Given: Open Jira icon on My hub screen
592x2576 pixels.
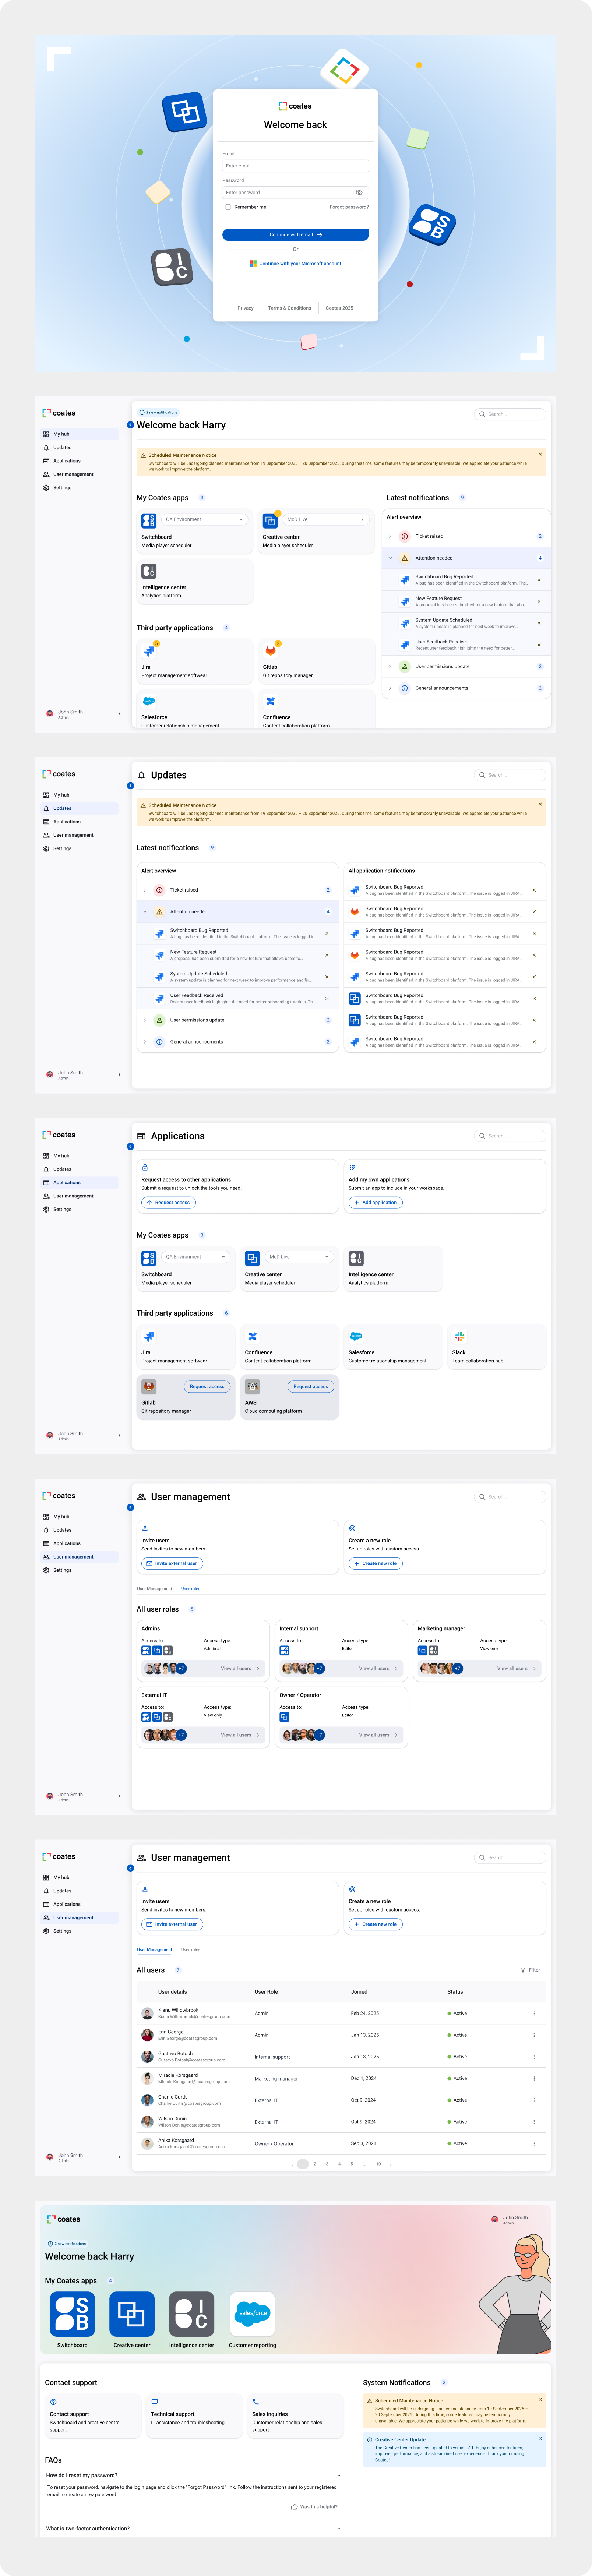Looking at the screenshot, I should 149,651.
